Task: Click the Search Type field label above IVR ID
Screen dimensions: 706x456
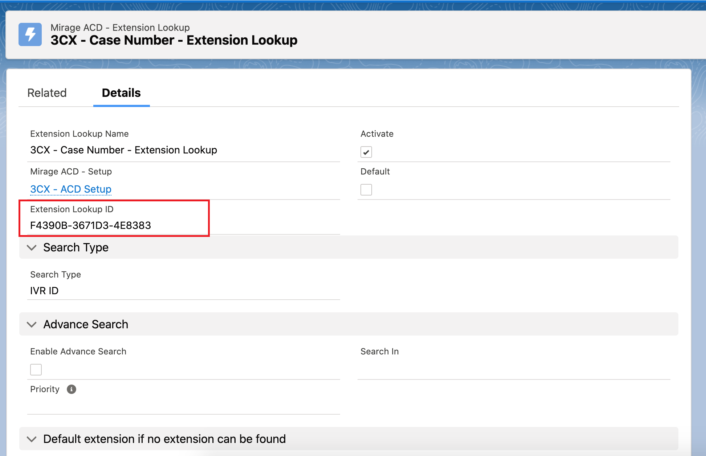Action: click(56, 275)
